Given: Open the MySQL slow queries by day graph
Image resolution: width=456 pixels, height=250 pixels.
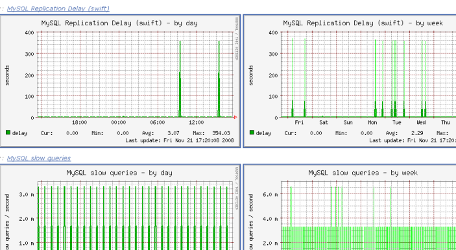Looking at the screenshot, I should click(x=120, y=207).
